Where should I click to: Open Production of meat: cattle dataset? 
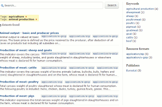tap(18, 67)
